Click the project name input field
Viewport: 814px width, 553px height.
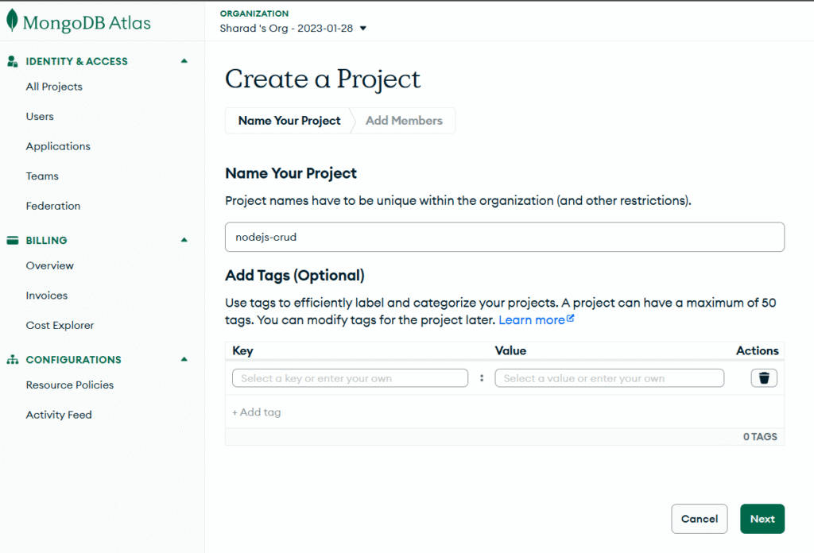pos(504,237)
